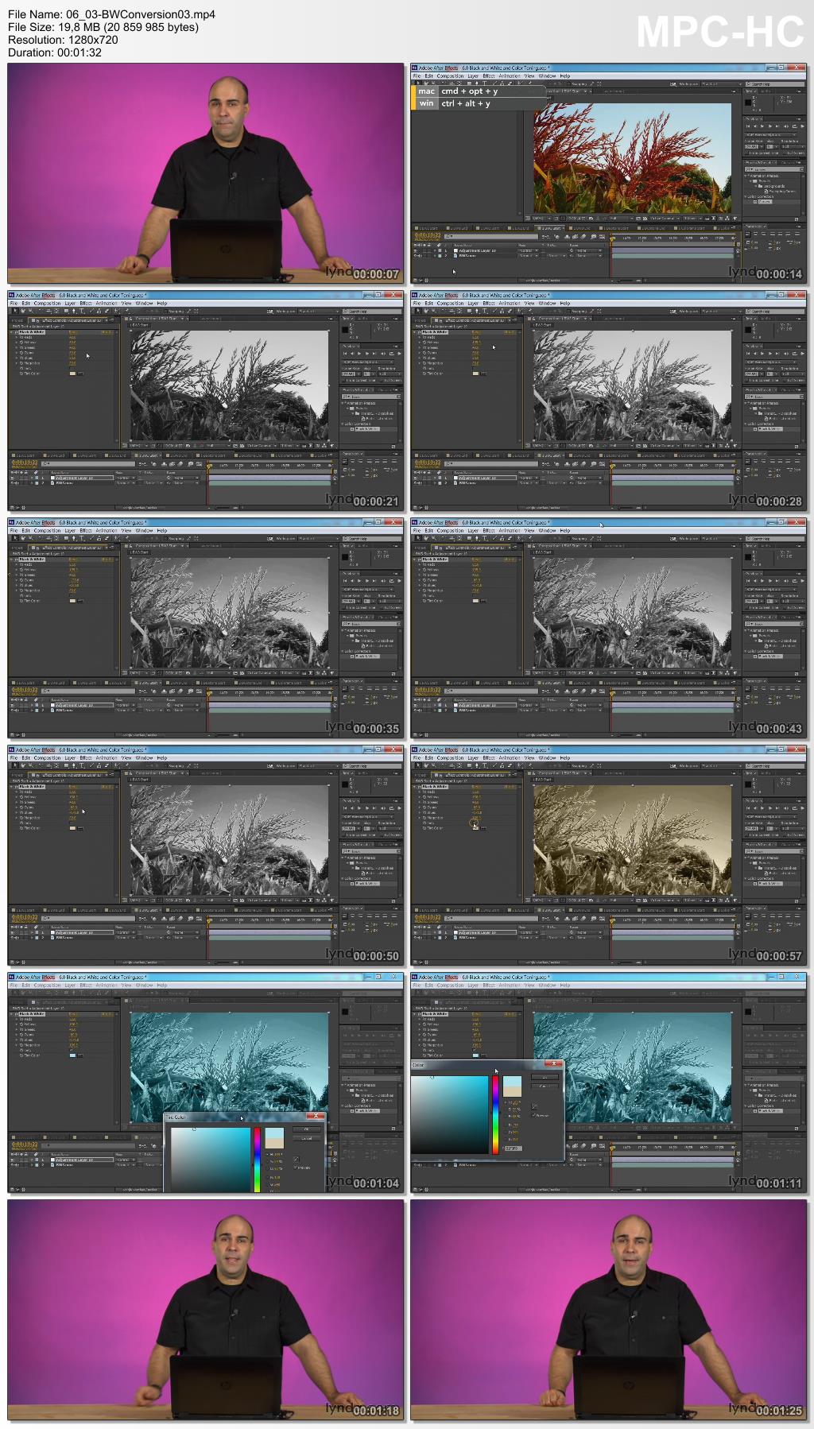
Task: Click the MPC-HC logo text
Action: coord(720,33)
